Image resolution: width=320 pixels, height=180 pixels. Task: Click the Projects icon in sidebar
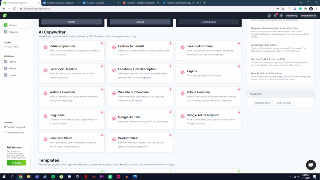tap(6, 32)
